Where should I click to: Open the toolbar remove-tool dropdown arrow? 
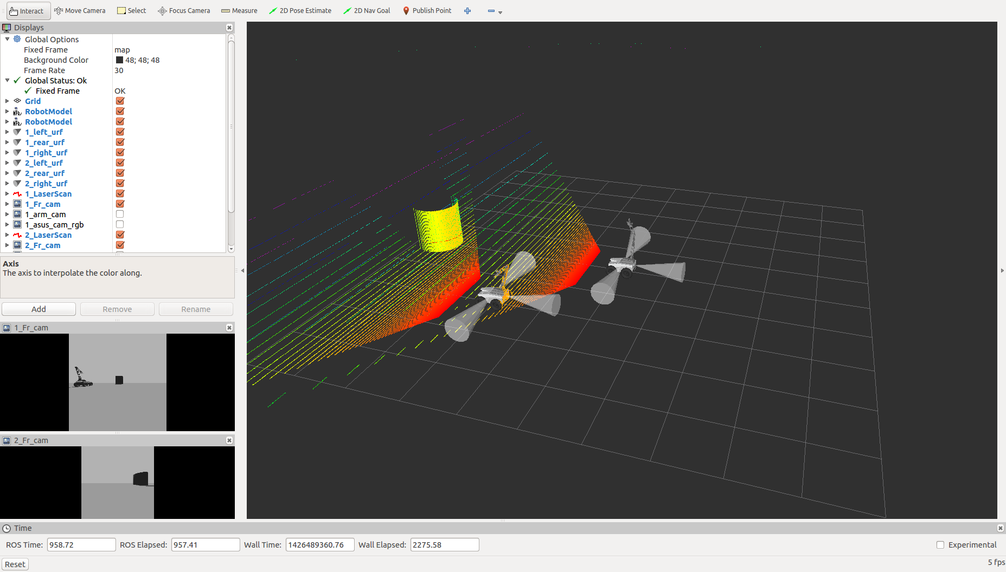[x=500, y=12]
